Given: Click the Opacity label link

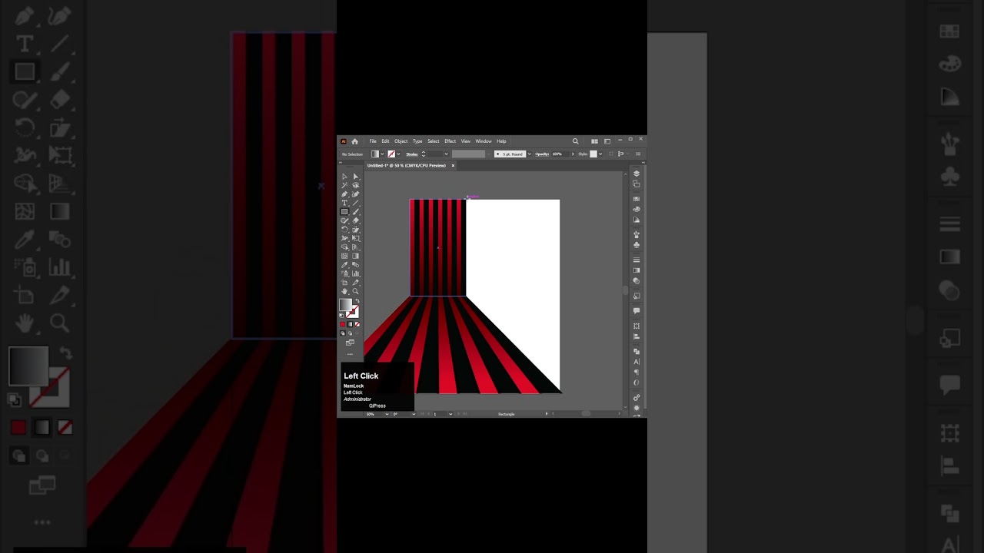Looking at the screenshot, I should click(542, 154).
